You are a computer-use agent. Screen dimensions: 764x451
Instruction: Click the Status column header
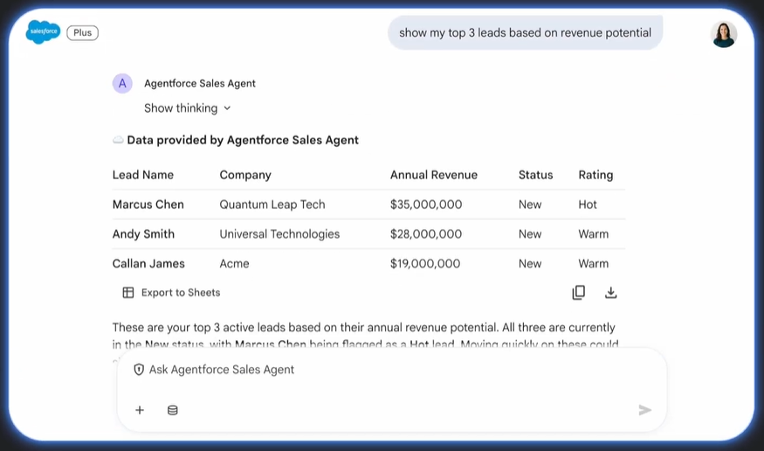coord(535,175)
